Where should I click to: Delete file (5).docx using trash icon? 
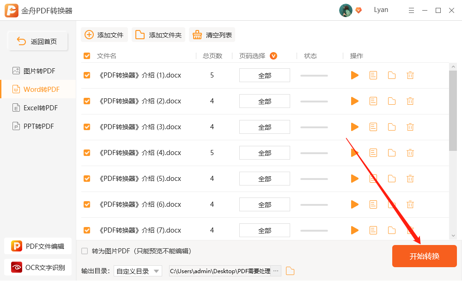pyautogui.click(x=410, y=179)
